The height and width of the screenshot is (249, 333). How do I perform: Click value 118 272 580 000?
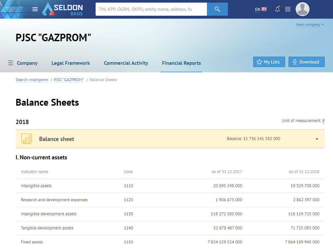(x=226, y=214)
